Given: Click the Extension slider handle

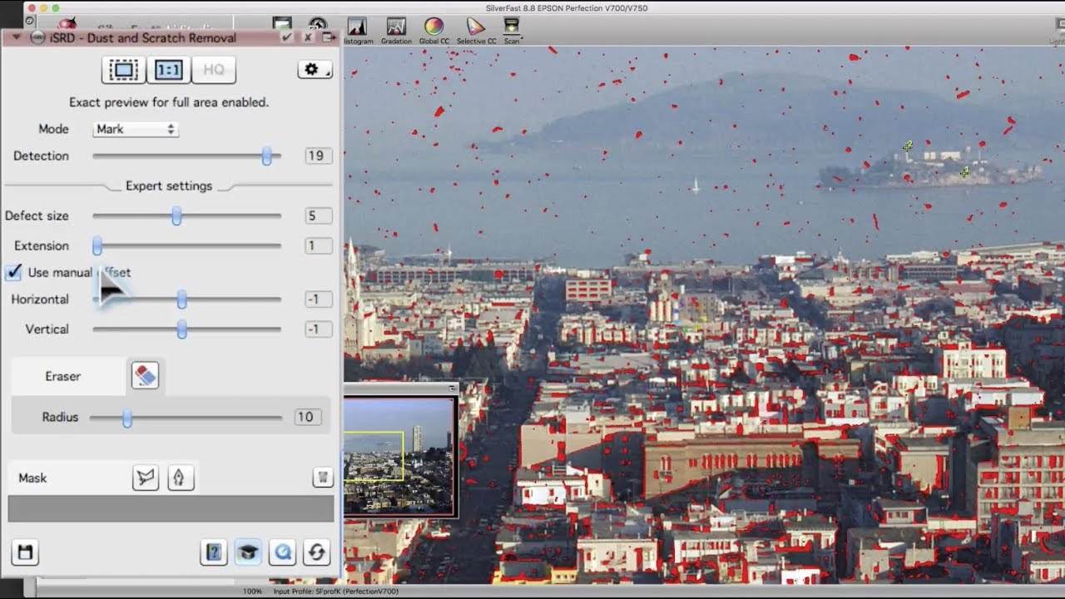Looking at the screenshot, I should [97, 245].
